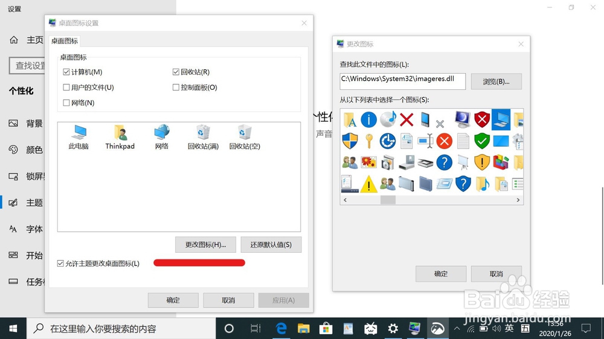
Task: Select the colorful blocks icon
Action: point(501,162)
